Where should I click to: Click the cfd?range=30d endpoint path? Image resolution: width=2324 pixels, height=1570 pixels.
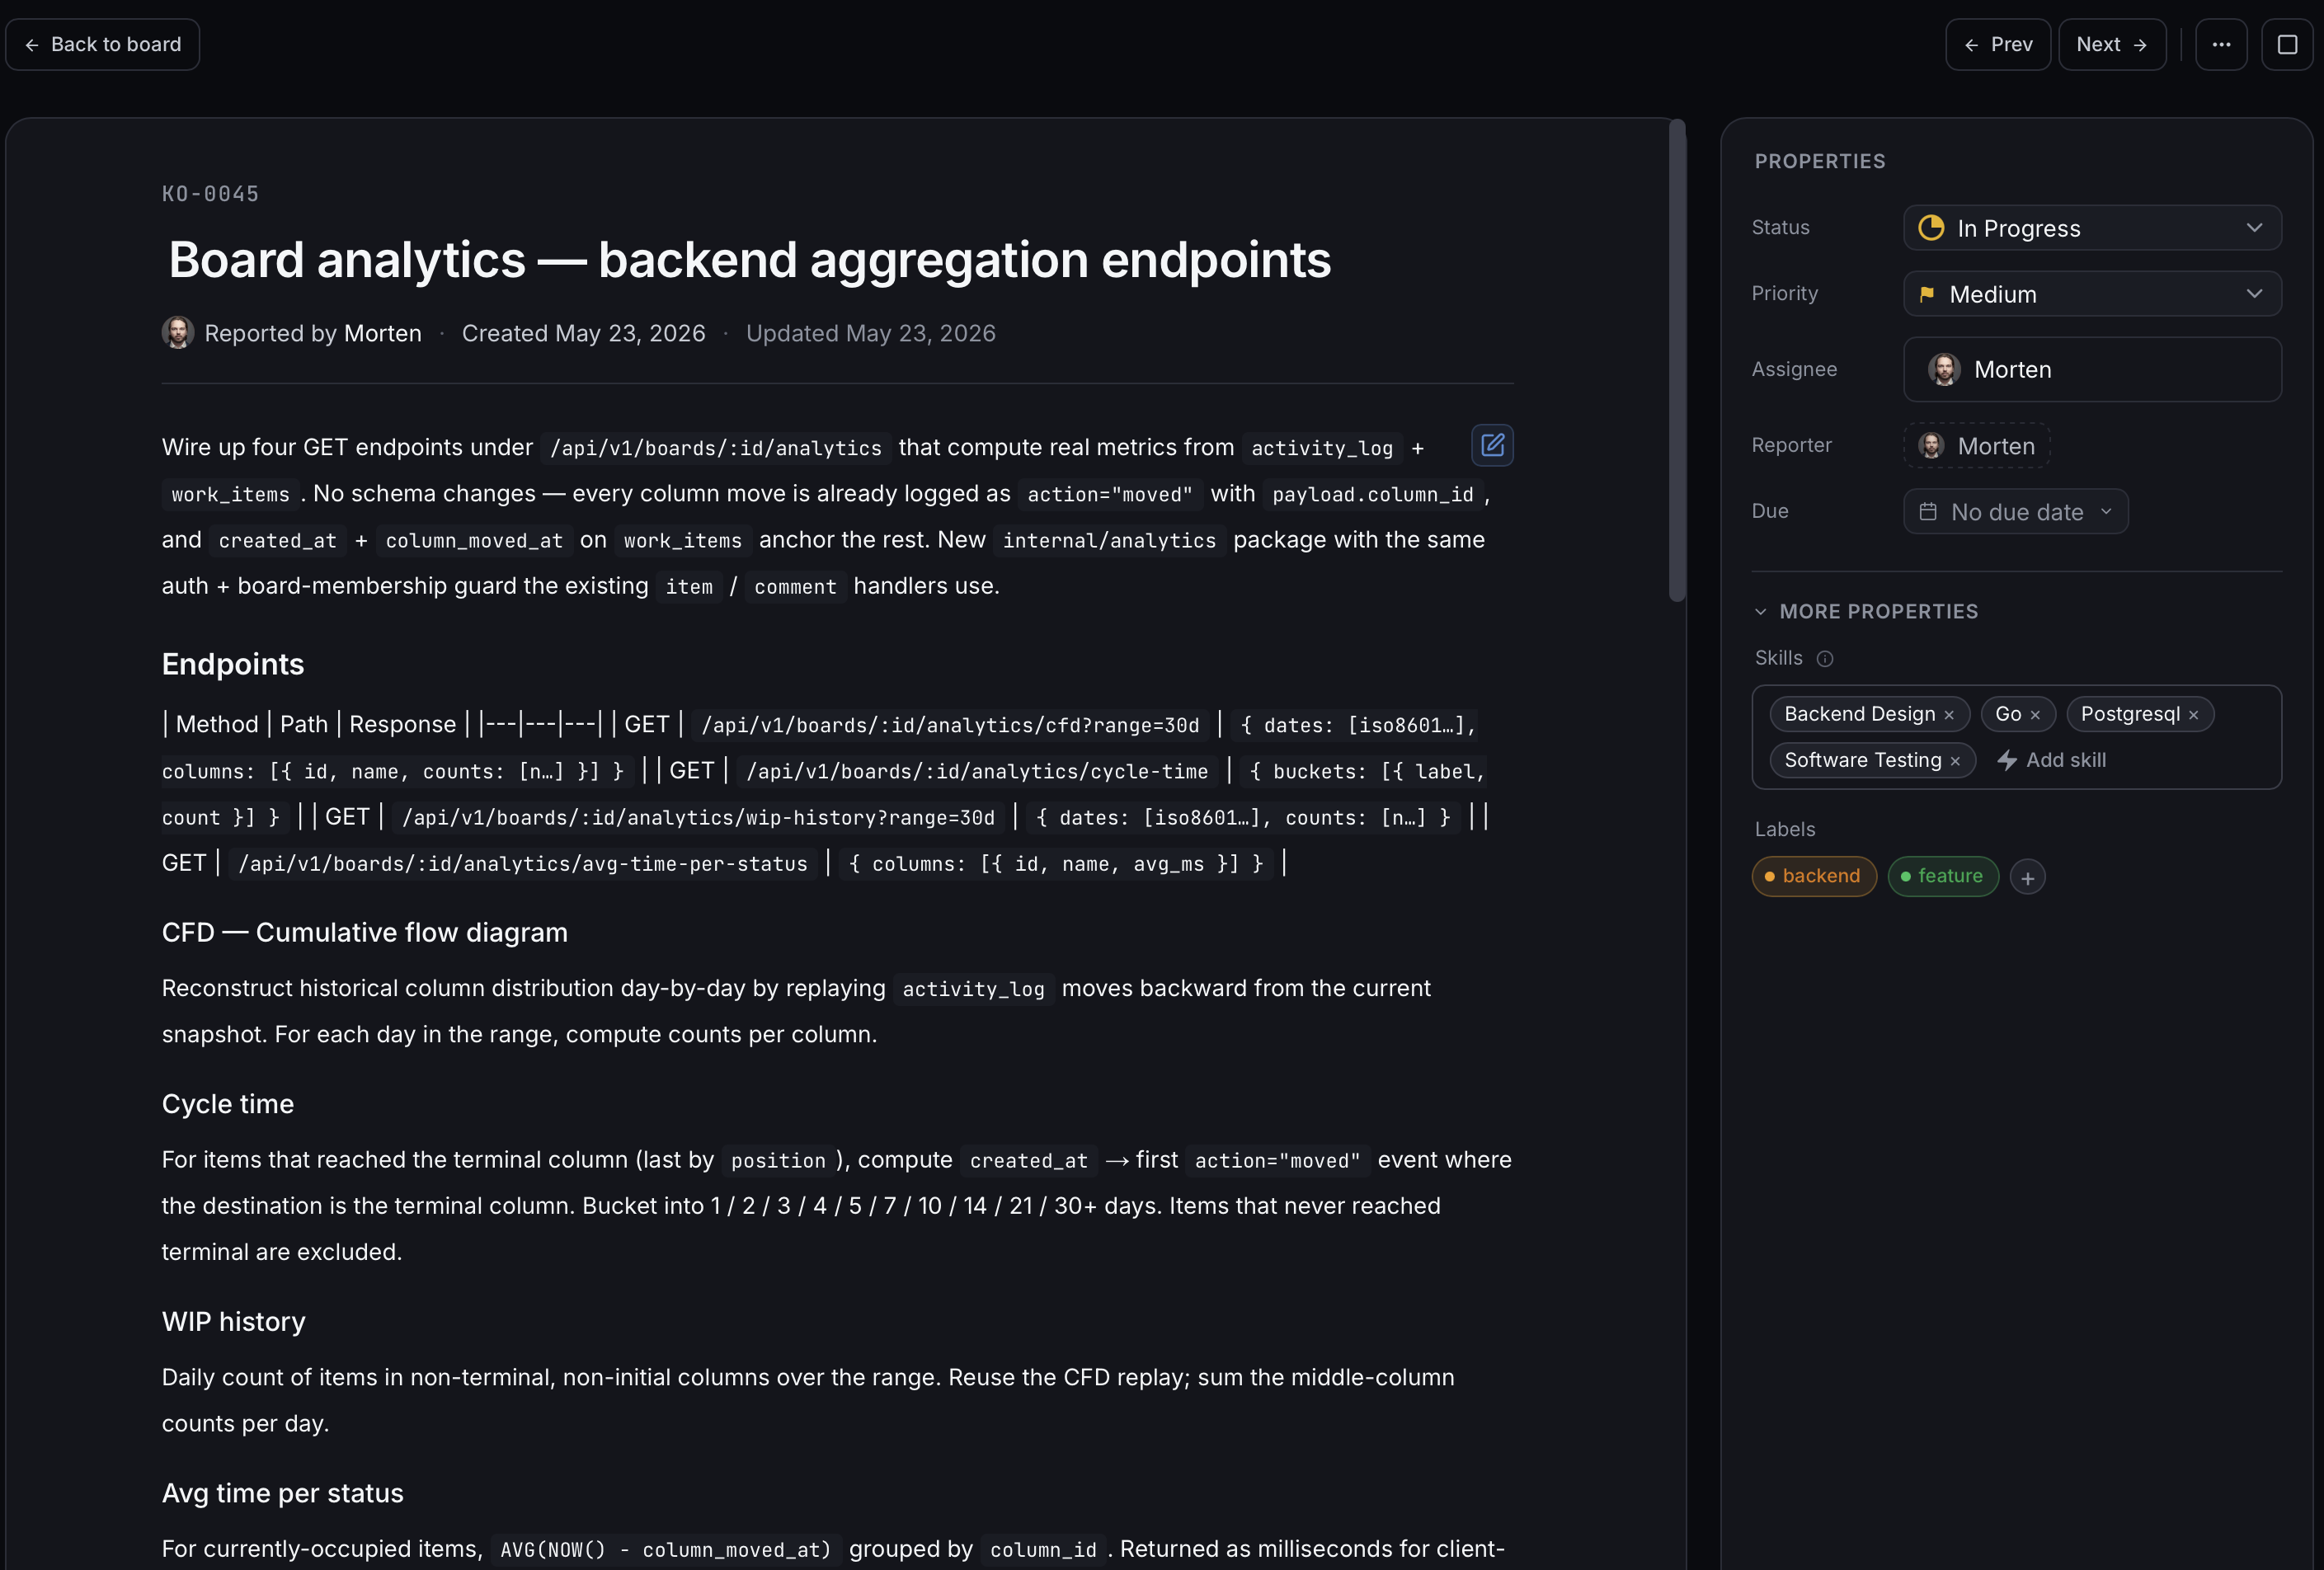point(950,726)
